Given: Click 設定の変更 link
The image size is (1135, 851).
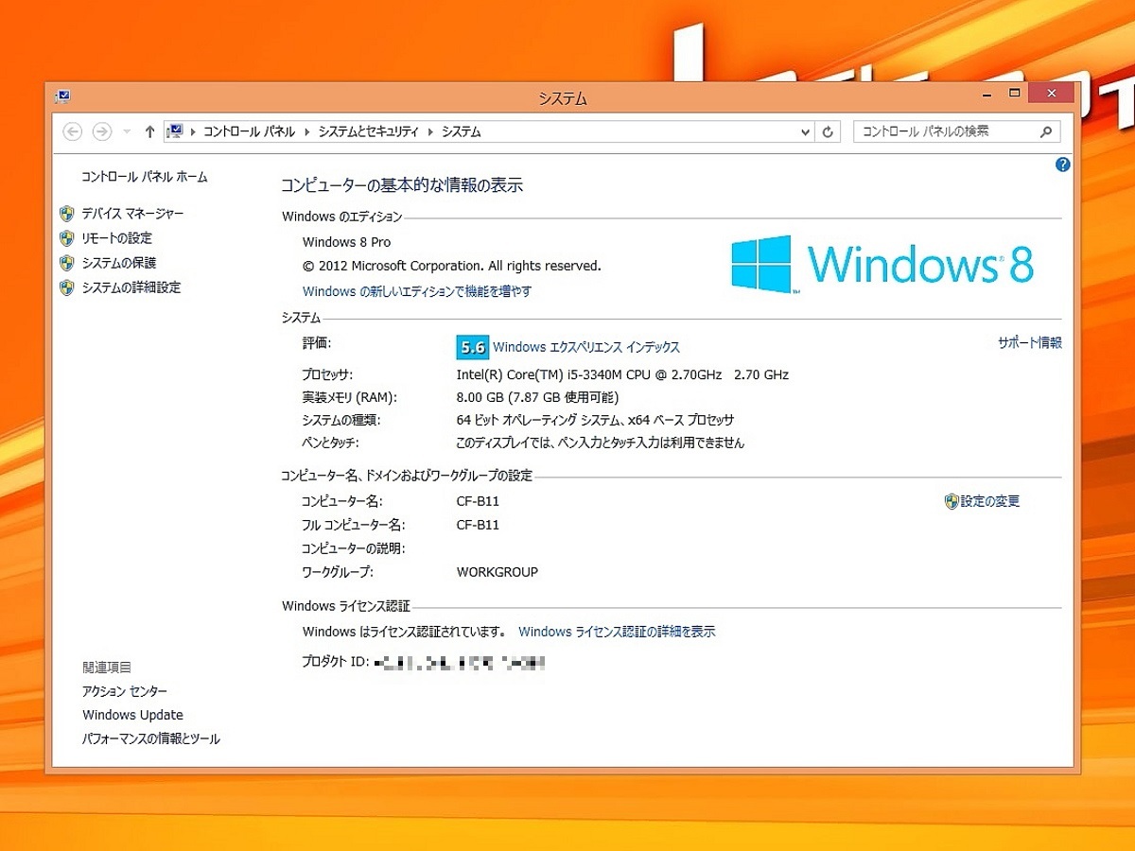Looking at the screenshot, I should pos(990,502).
